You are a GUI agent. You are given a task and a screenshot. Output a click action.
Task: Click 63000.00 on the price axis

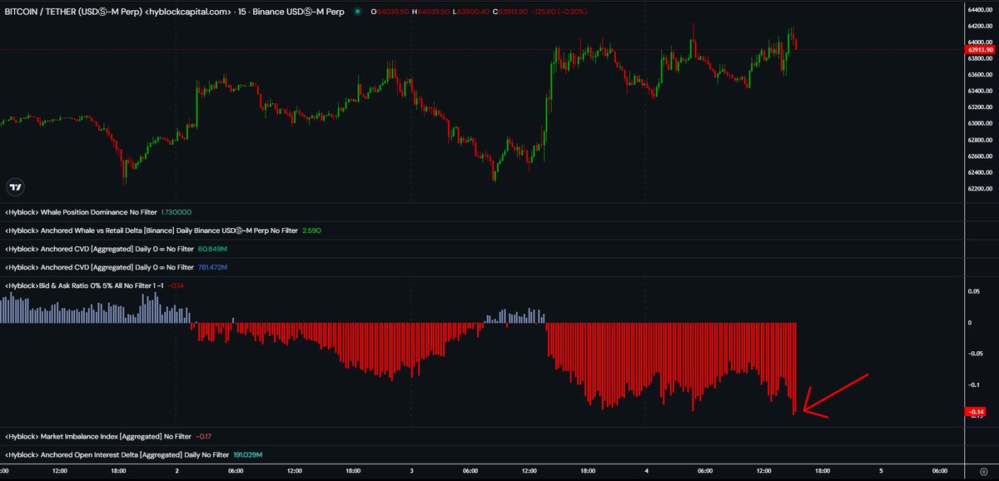[980, 123]
